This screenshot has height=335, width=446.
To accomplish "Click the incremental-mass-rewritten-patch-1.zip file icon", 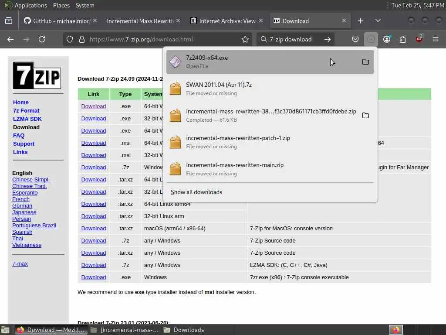I will coord(175,142).
